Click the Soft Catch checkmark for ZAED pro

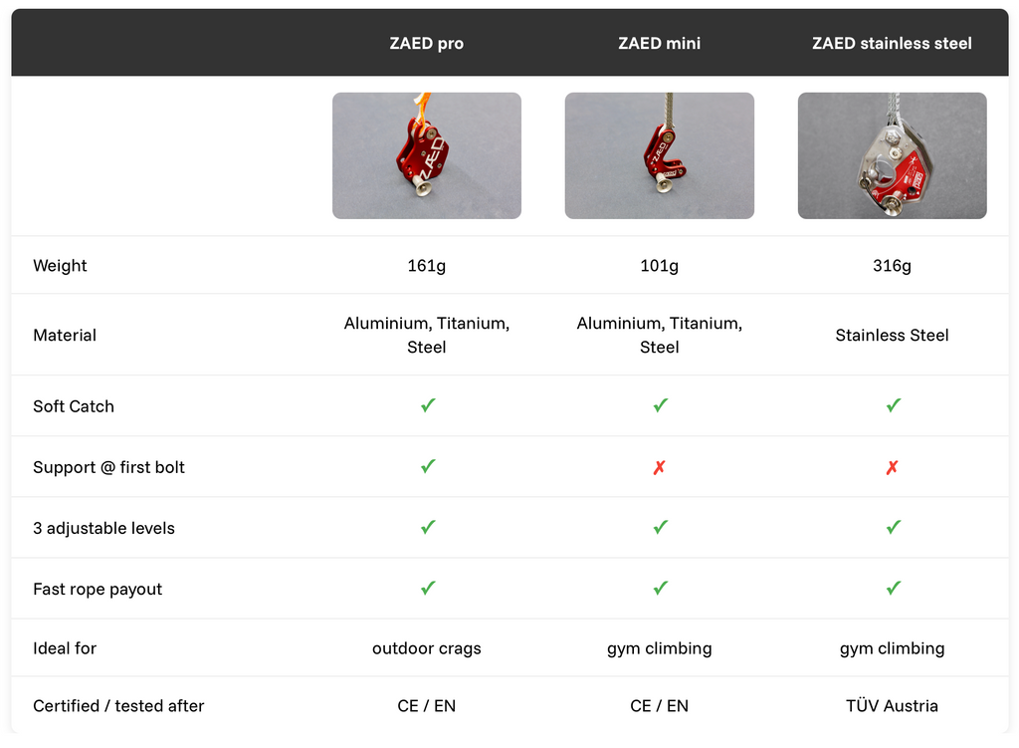428,405
